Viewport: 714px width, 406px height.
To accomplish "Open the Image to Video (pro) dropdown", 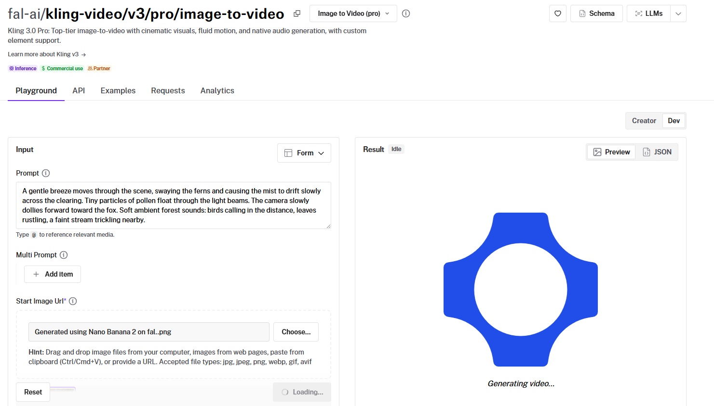I will point(353,13).
